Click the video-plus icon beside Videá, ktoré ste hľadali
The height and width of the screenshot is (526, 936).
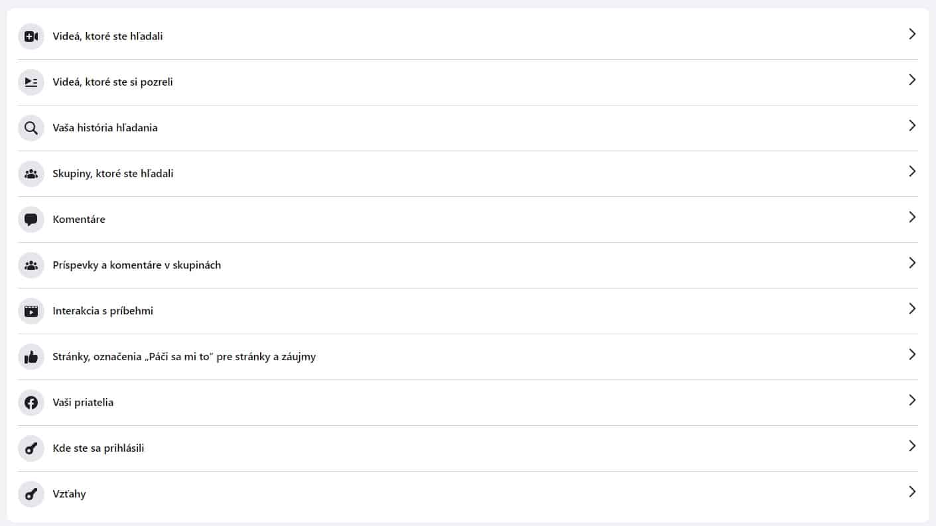point(31,36)
